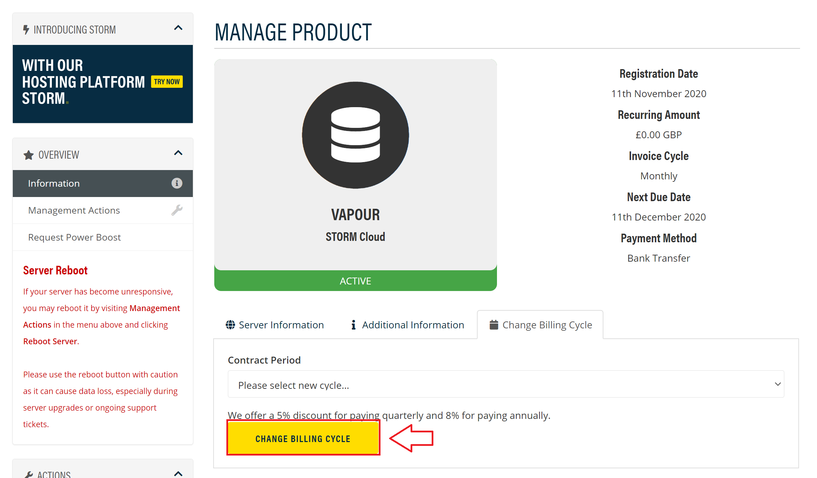Click the green Active status bar
The image size is (817, 478).
pyautogui.click(x=355, y=281)
